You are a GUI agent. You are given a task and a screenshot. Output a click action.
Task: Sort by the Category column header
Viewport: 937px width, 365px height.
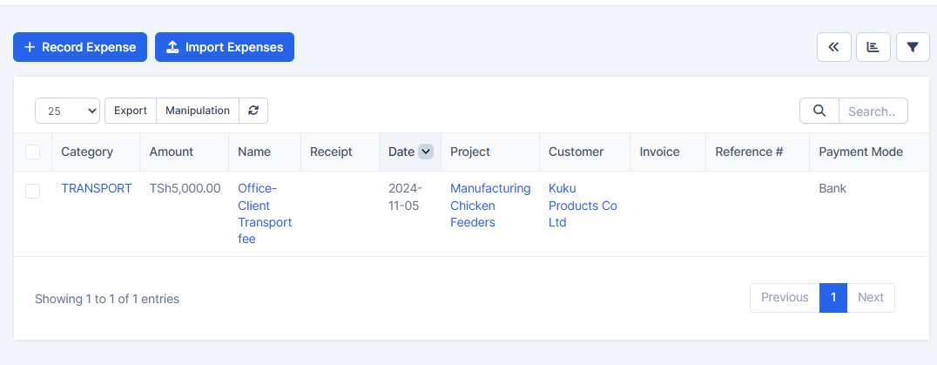tap(87, 152)
